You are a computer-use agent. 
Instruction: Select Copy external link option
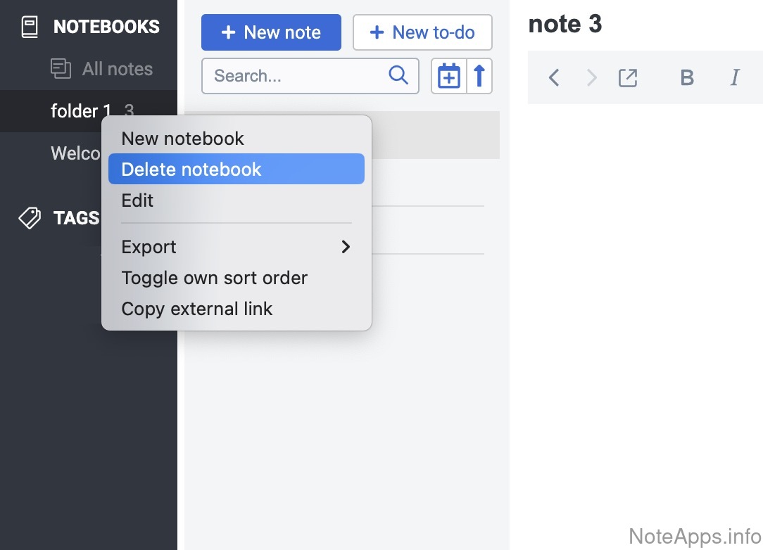pyautogui.click(x=197, y=309)
